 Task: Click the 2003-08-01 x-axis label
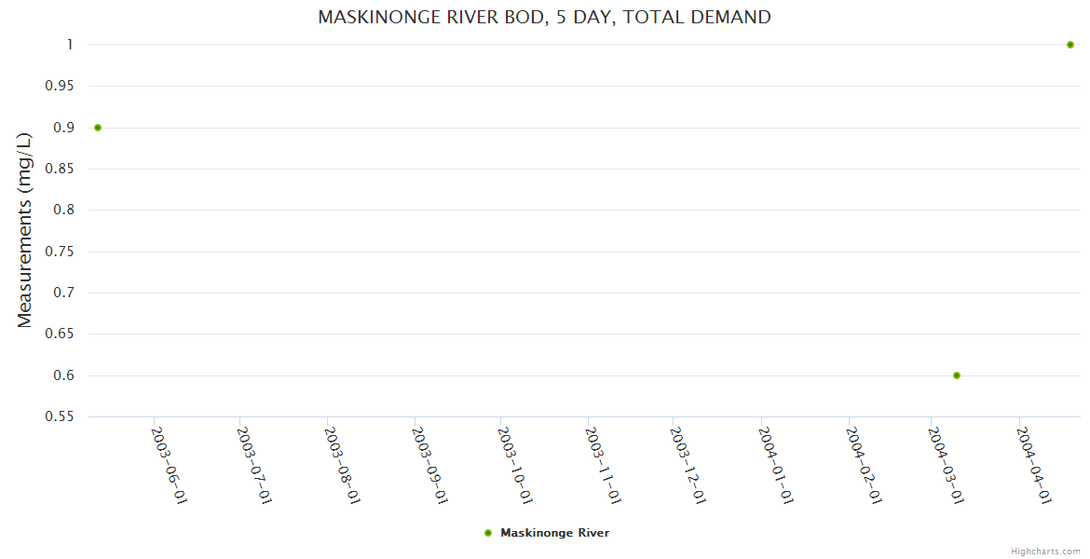[x=342, y=466]
